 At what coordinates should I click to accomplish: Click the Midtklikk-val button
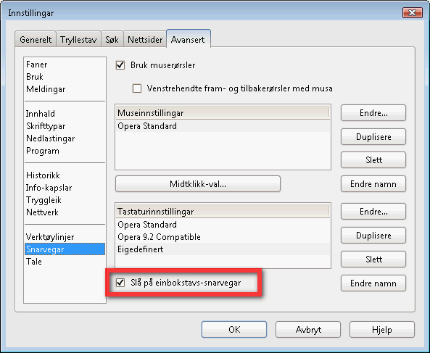pyautogui.click(x=198, y=183)
